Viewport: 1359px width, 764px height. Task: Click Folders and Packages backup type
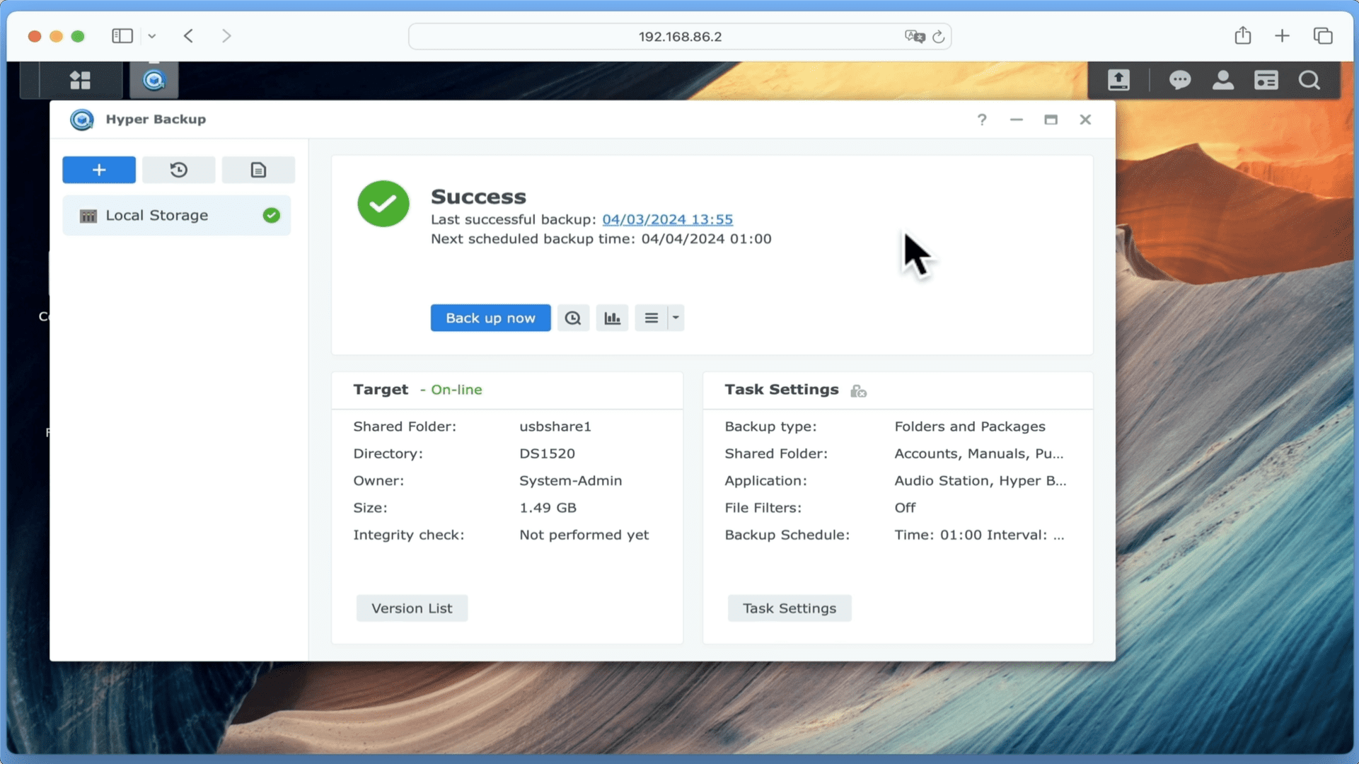(970, 427)
